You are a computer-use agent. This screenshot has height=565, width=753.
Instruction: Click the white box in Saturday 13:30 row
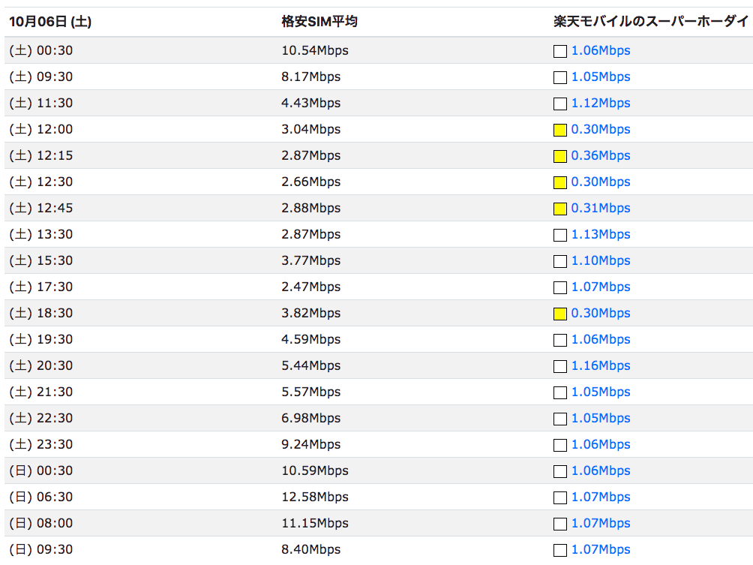pos(560,236)
